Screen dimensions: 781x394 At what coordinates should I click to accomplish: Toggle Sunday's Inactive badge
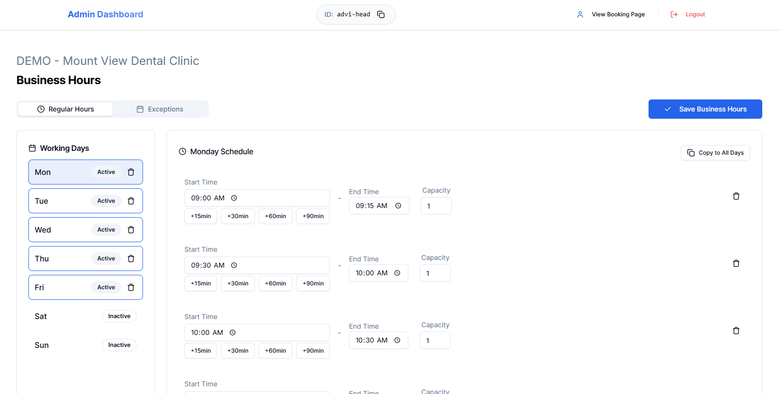pos(119,345)
